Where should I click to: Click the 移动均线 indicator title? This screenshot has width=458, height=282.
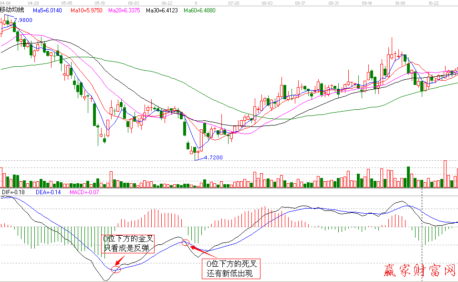click(x=12, y=10)
